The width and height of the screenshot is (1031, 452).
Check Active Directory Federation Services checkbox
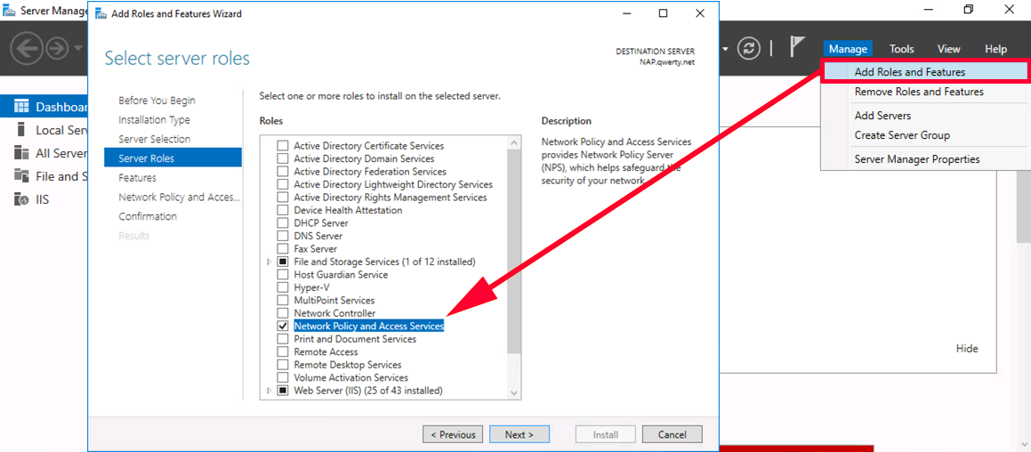click(x=283, y=171)
